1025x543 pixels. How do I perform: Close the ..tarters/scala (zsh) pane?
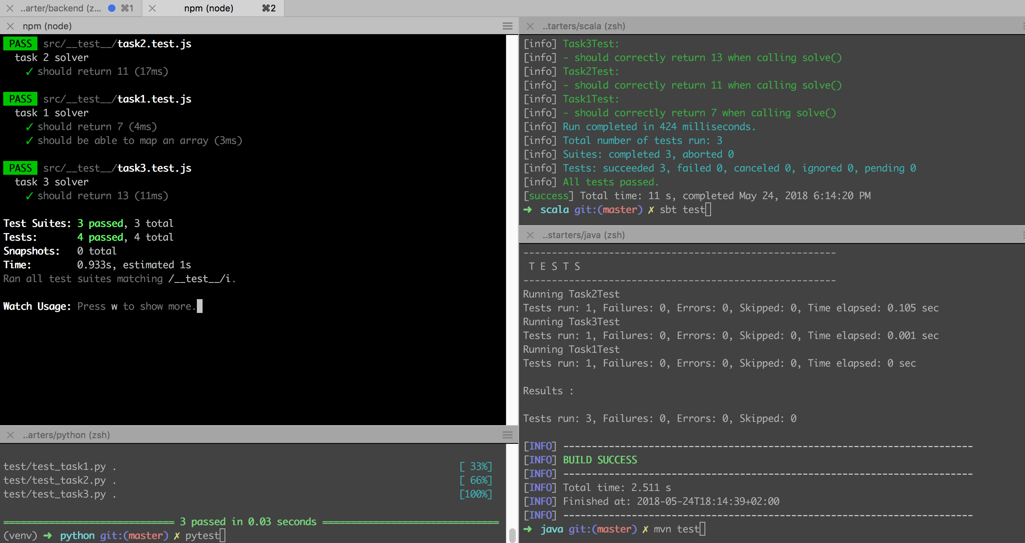(530, 26)
